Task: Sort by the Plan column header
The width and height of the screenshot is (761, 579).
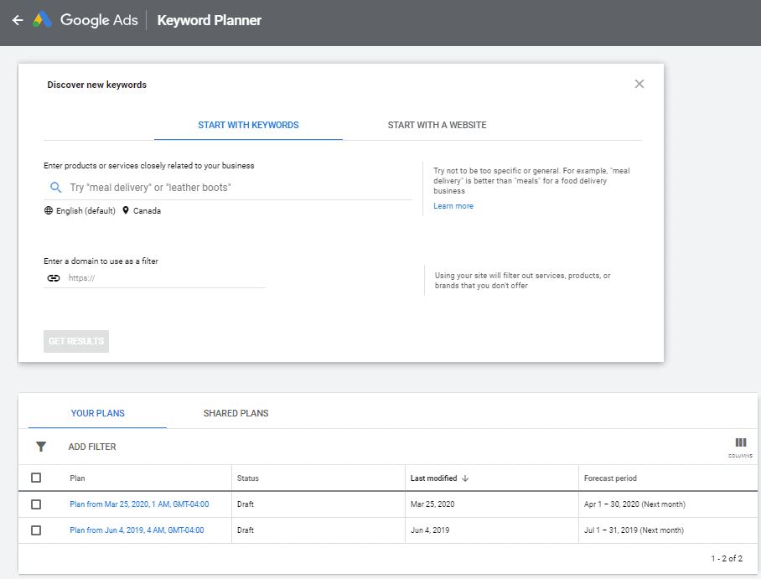Action: pyautogui.click(x=77, y=478)
